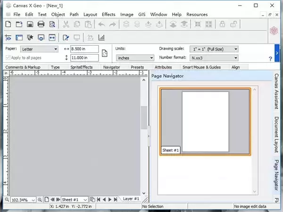Toggle the Apply to all pages checkbox
Viewport: 283px width, 212px height.
tap(8, 57)
